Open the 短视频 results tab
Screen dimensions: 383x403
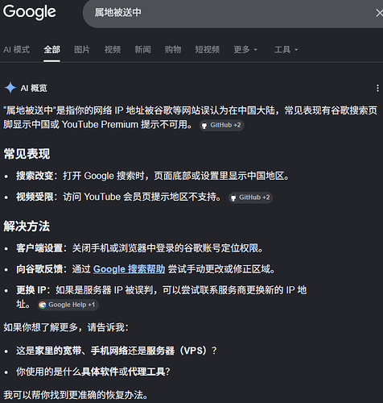208,49
